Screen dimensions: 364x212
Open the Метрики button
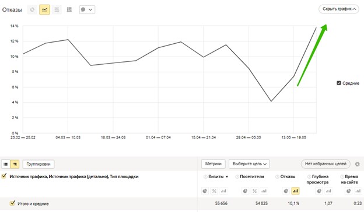213,164
